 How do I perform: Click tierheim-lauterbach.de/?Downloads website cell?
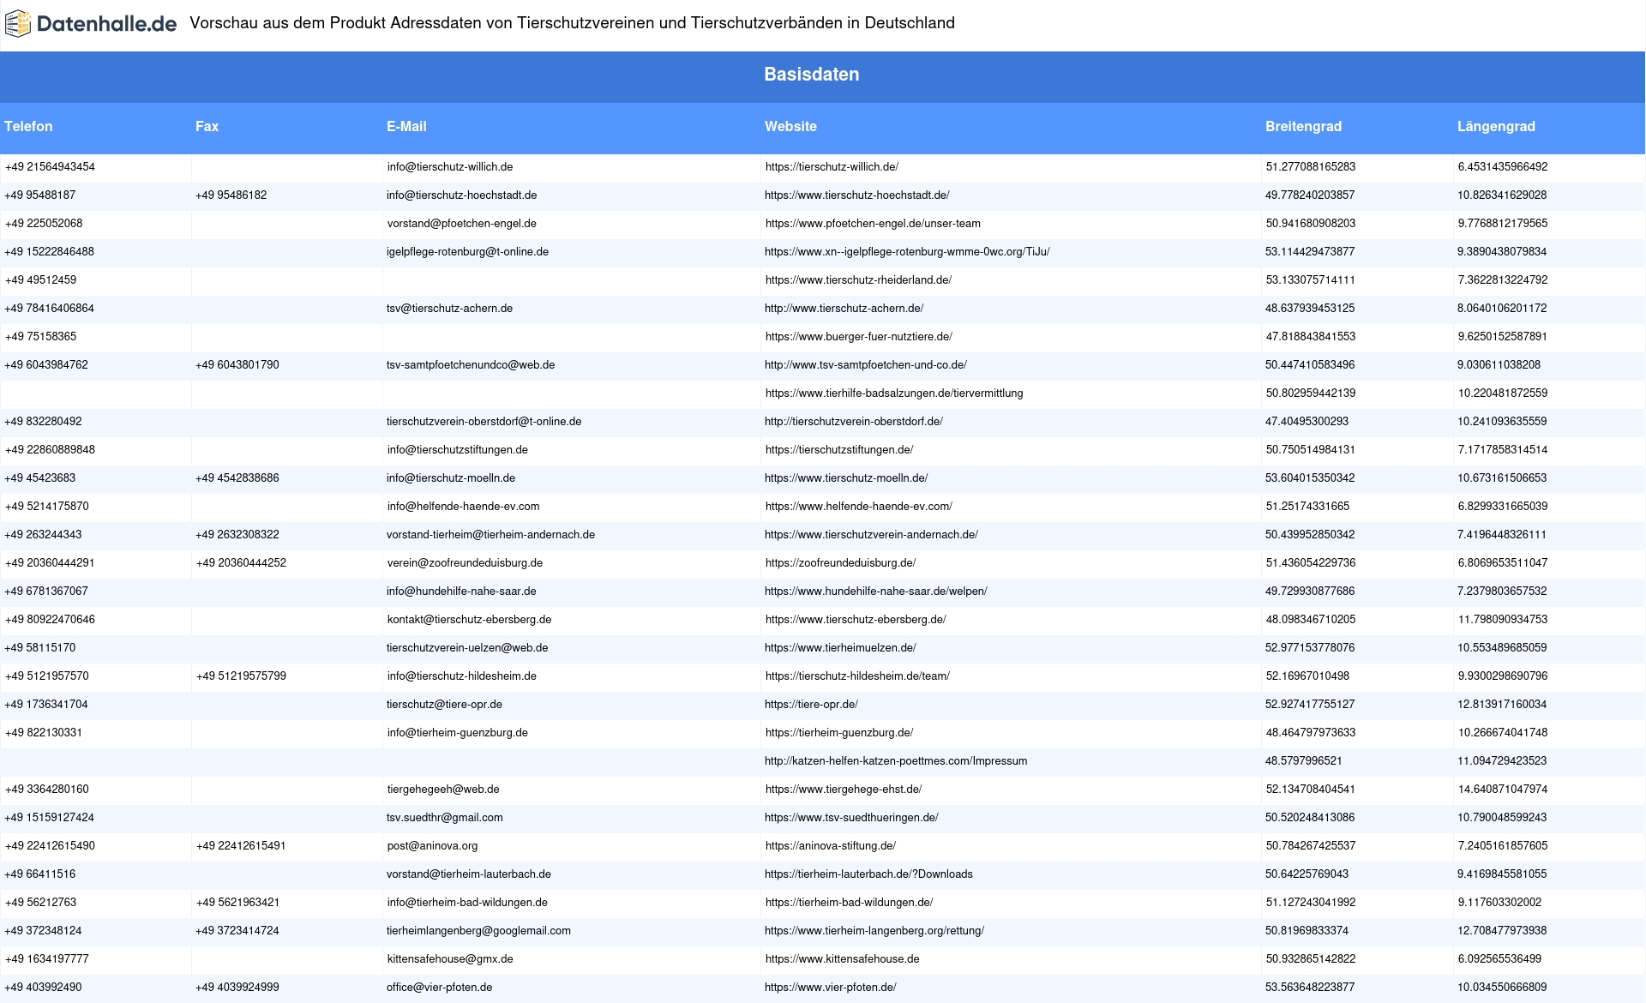coord(869,874)
